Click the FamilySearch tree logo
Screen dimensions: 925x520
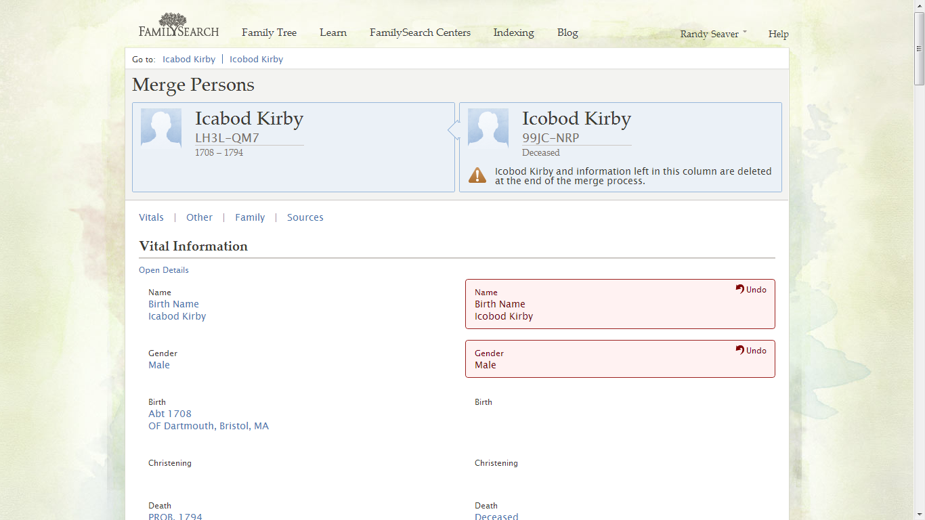coord(173,20)
